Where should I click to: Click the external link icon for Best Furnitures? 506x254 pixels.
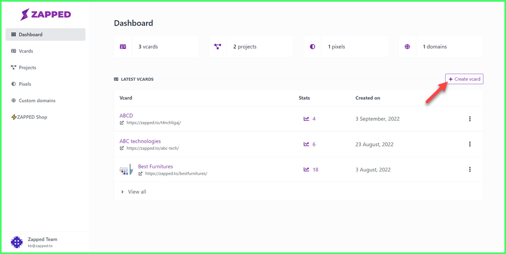point(141,173)
